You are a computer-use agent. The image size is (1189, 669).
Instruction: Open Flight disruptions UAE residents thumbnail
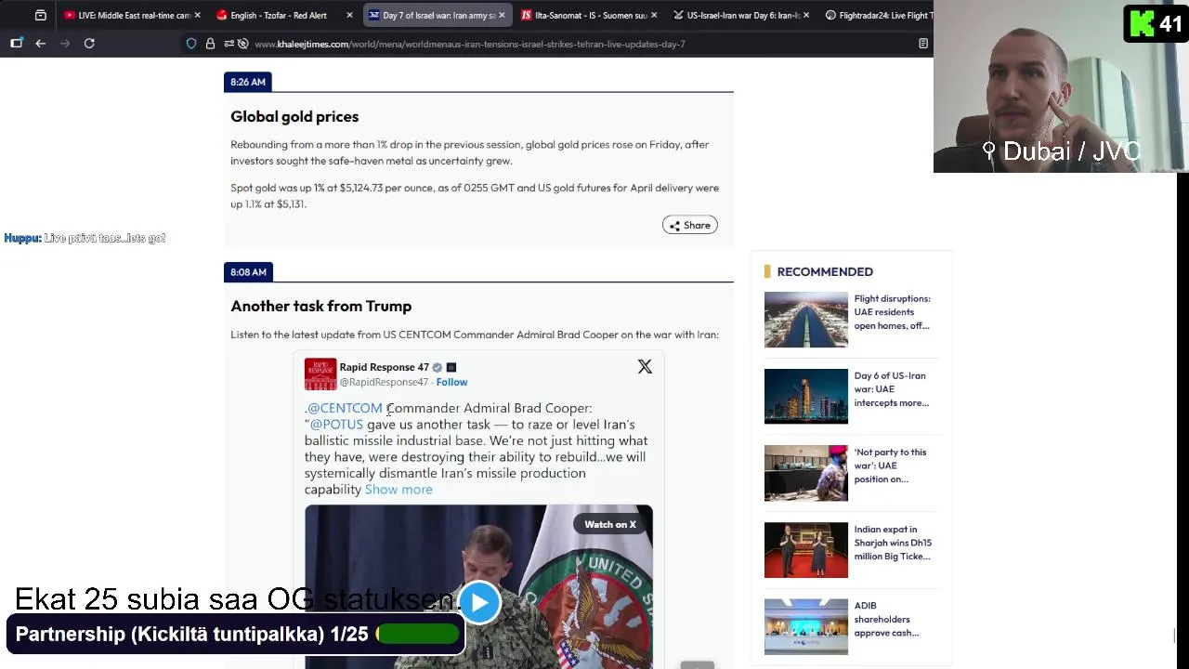click(805, 320)
